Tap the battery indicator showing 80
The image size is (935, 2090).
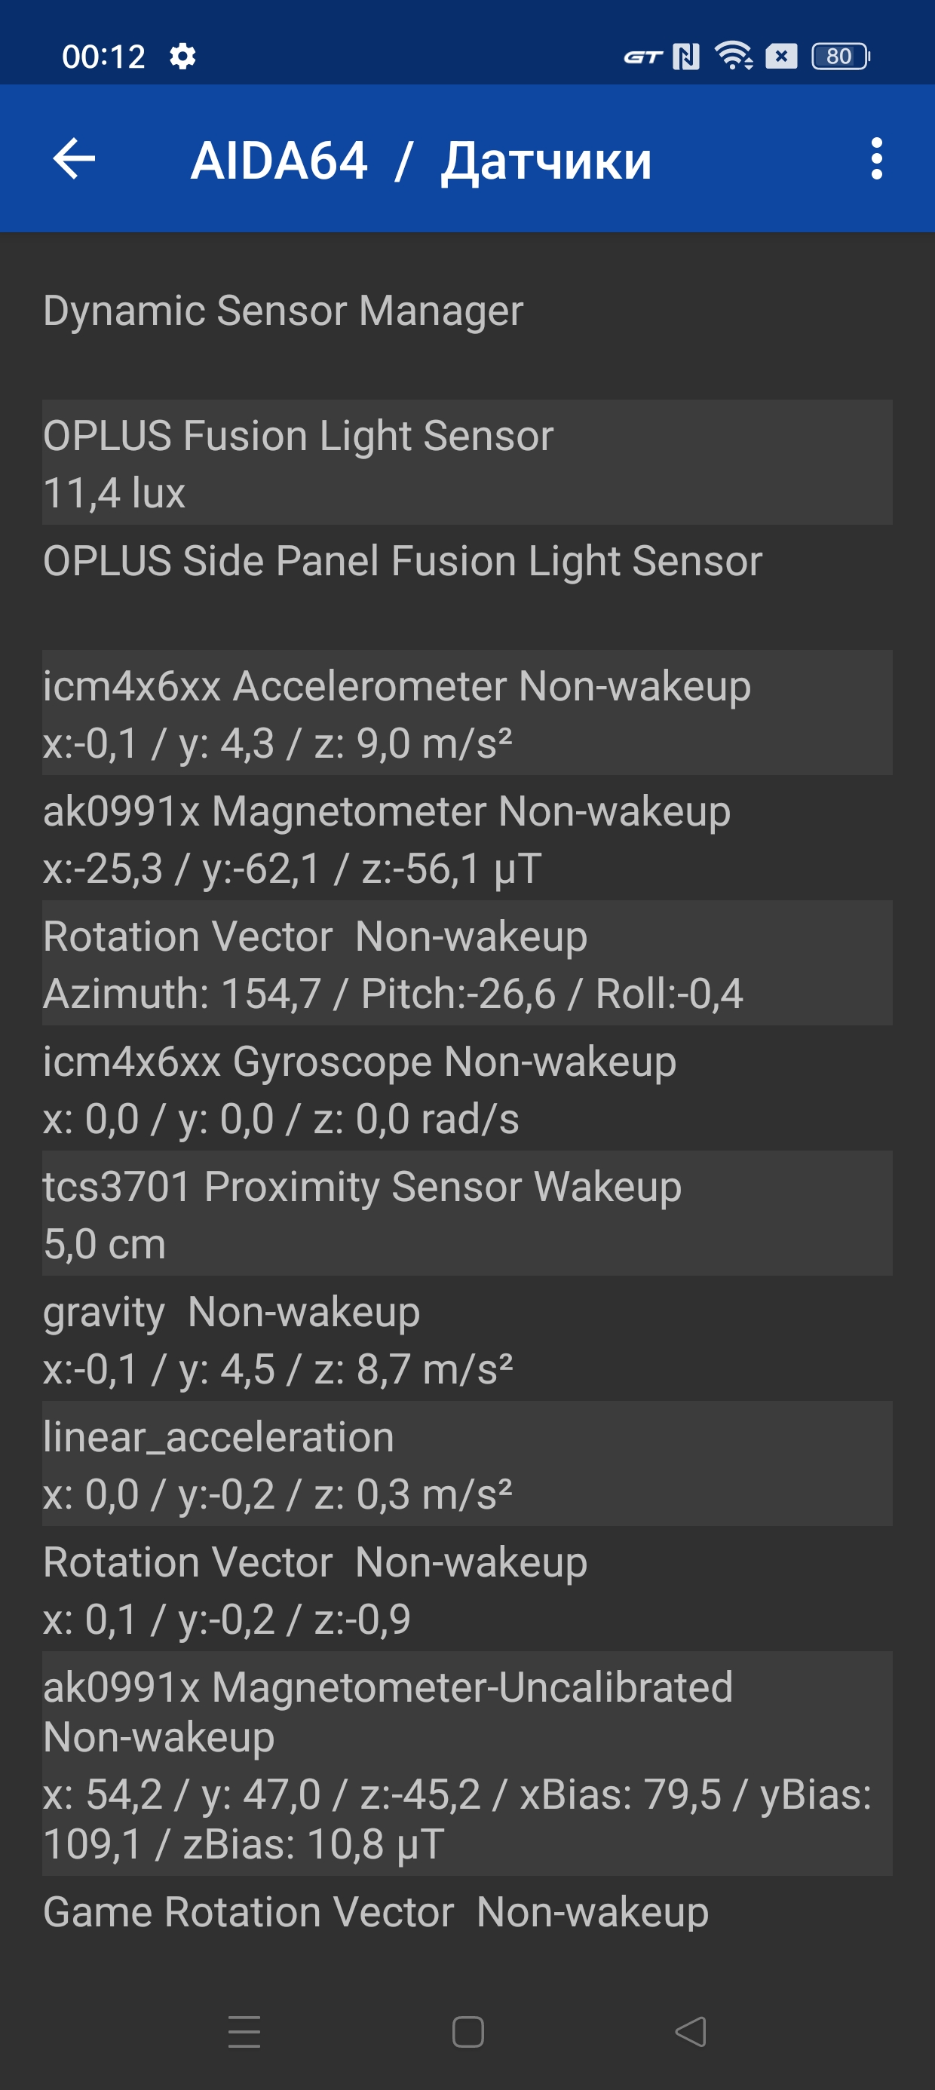[x=840, y=57]
